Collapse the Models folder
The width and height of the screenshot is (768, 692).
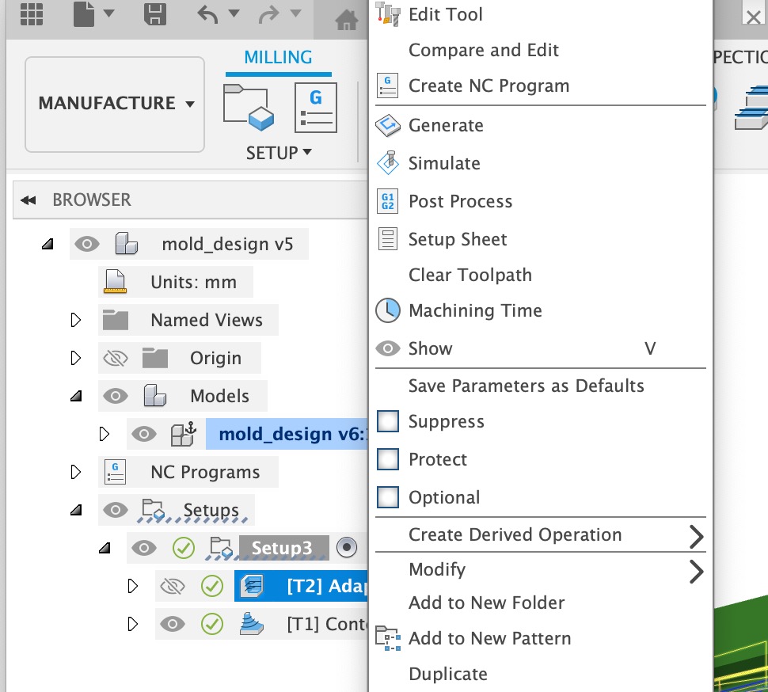(76, 396)
